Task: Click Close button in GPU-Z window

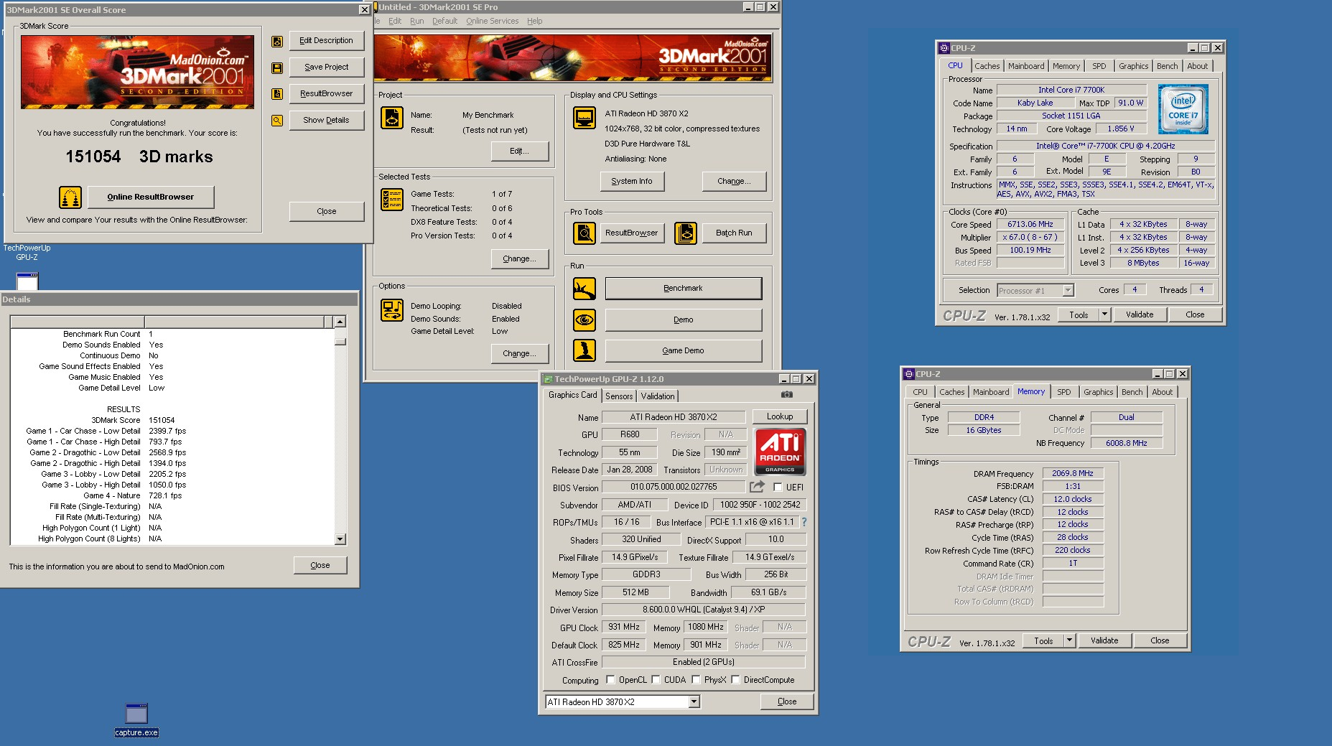Action: [x=787, y=701]
